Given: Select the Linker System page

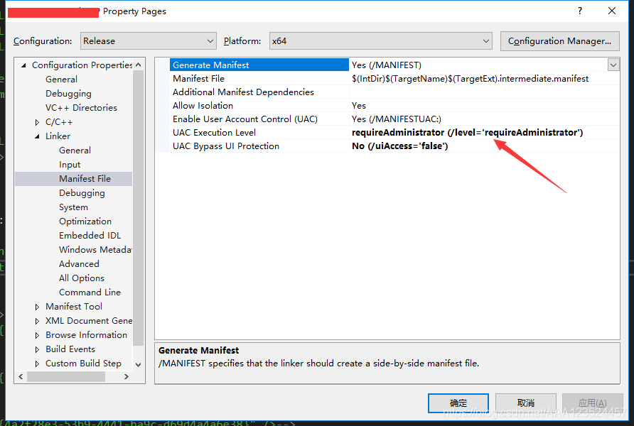Looking at the screenshot, I should point(73,207).
